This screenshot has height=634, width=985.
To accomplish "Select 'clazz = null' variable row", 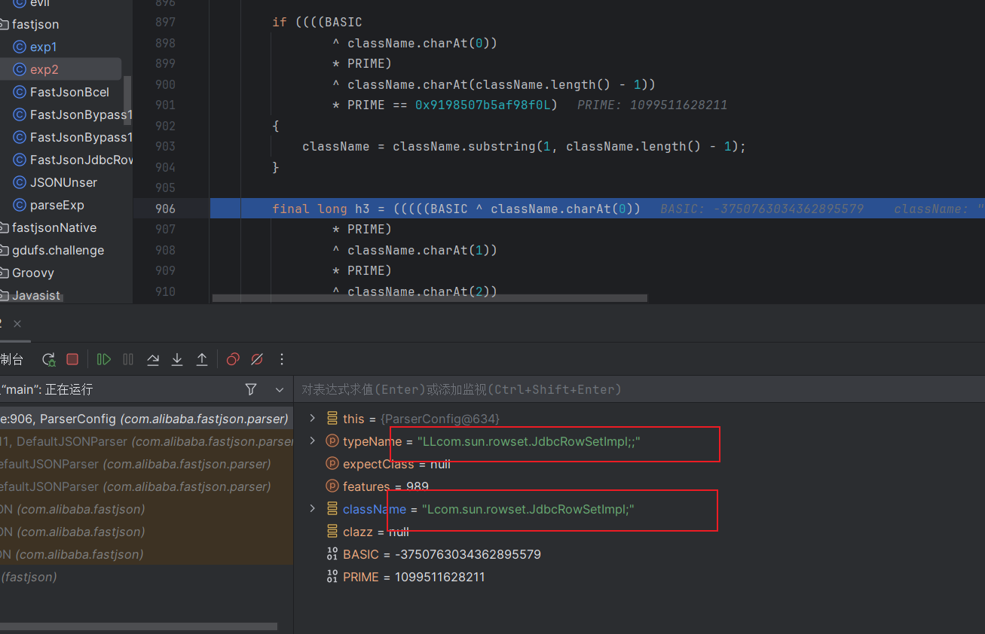I will tap(368, 532).
